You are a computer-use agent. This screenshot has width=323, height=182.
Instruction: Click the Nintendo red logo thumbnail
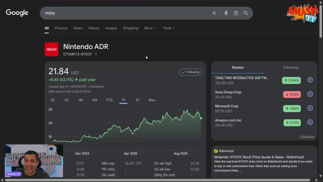coord(51,49)
